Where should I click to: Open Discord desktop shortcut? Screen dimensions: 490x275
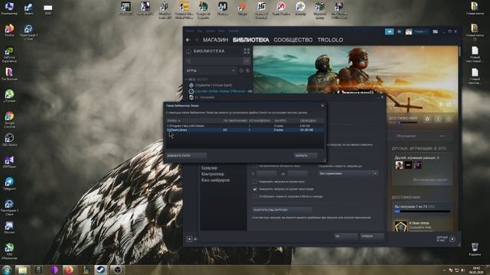click(9, 228)
